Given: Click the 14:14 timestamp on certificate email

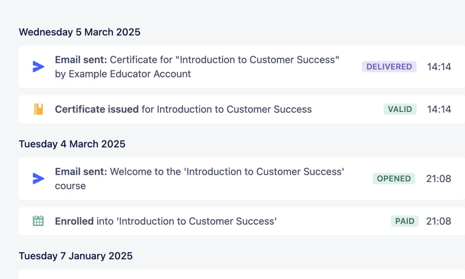Looking at the screenshot, I should point(439,66).
